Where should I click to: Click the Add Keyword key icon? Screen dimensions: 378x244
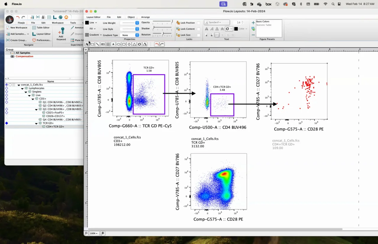(x=61, y=31)
